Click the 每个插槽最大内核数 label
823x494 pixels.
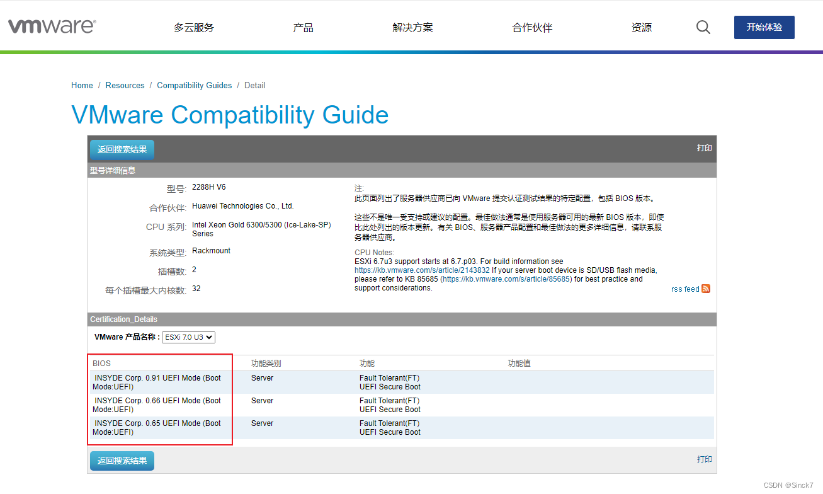coord(145,290)
